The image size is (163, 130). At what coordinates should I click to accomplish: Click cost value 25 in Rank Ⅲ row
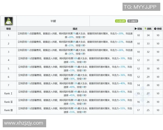point(148,110)
